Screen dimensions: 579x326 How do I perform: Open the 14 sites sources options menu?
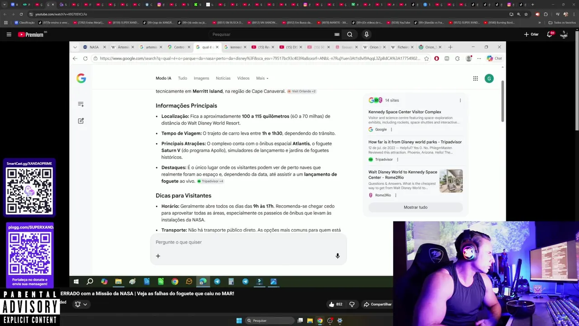(x=460, y=101)
